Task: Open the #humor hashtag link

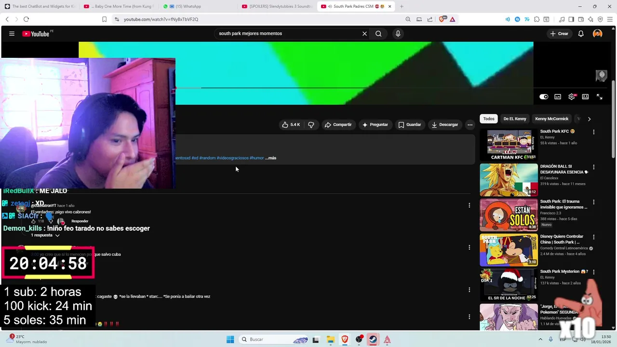Action: tap(256, 158)
